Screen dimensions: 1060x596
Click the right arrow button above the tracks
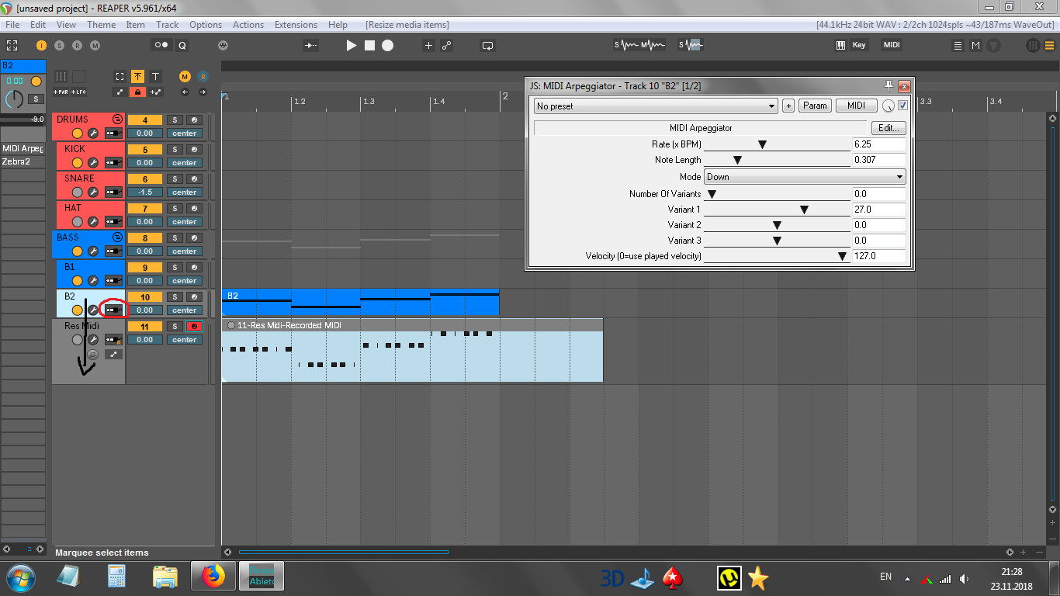[203, 92]
